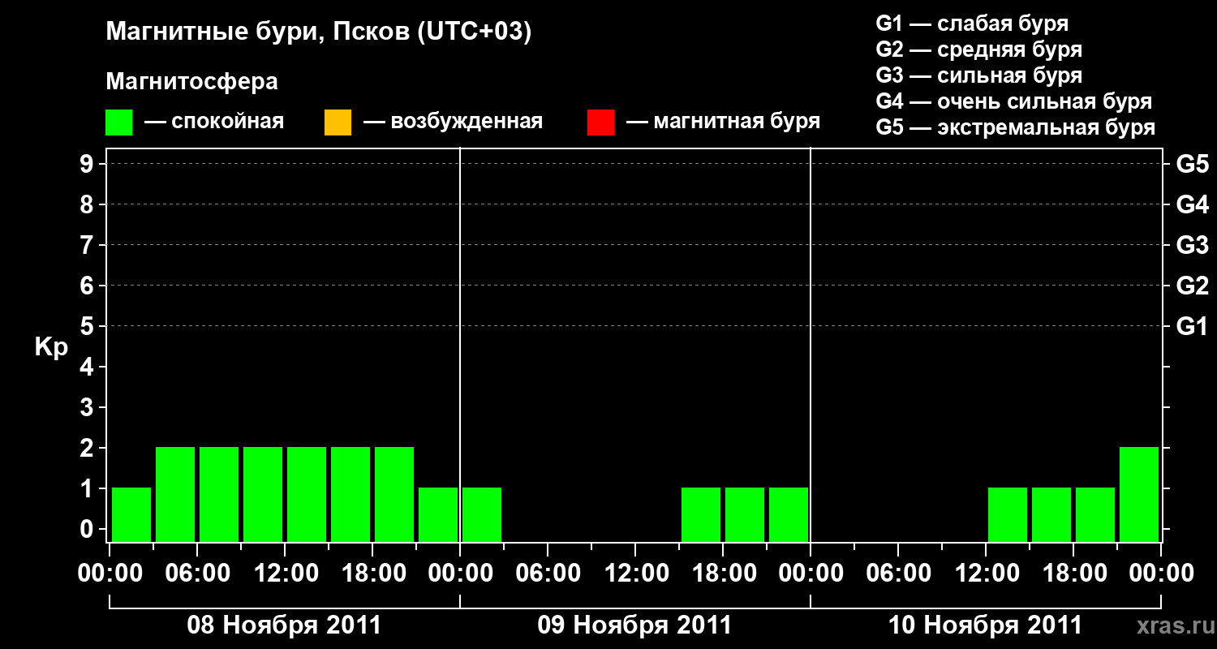1217x649 pixels.
Task: Click the Kp axis value 3
Action: point(88,408)
